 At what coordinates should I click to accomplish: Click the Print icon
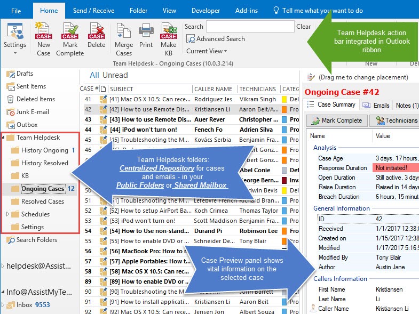[146, 31]
